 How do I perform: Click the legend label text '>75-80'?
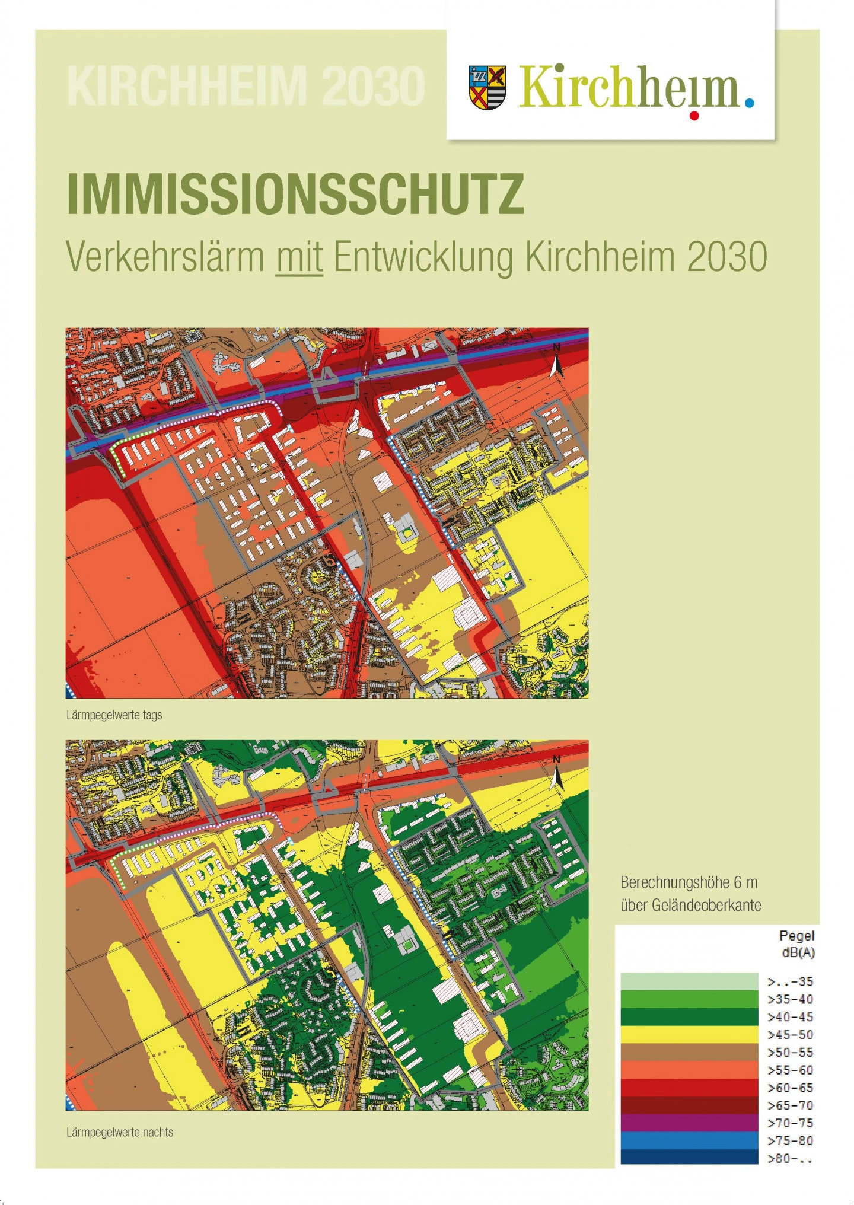(x=790, y=1141)
